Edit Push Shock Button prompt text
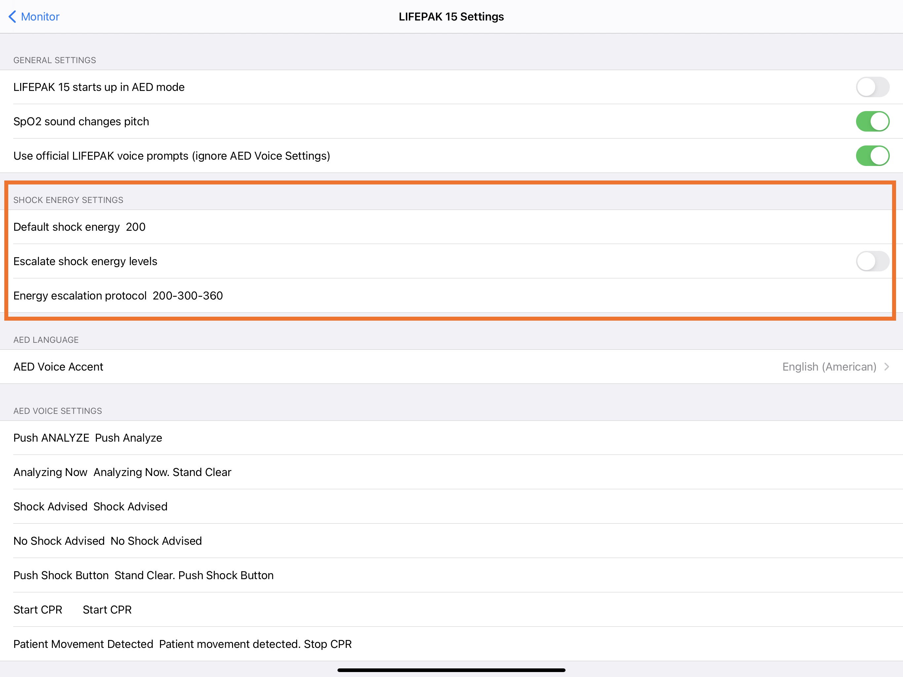The image size is (903, 677). coord(194,575)
